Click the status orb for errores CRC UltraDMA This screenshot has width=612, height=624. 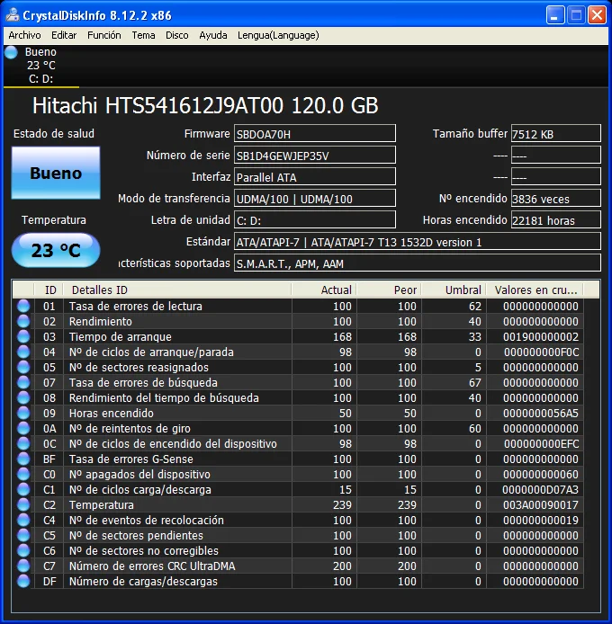[x=23, y=566]
